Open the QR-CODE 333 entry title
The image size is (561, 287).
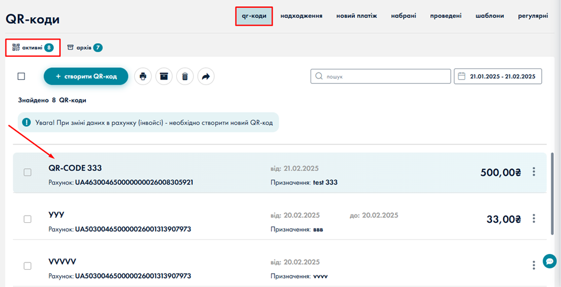[75, 168]
